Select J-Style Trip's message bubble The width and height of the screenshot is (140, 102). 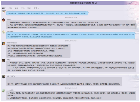coord(71,95)
